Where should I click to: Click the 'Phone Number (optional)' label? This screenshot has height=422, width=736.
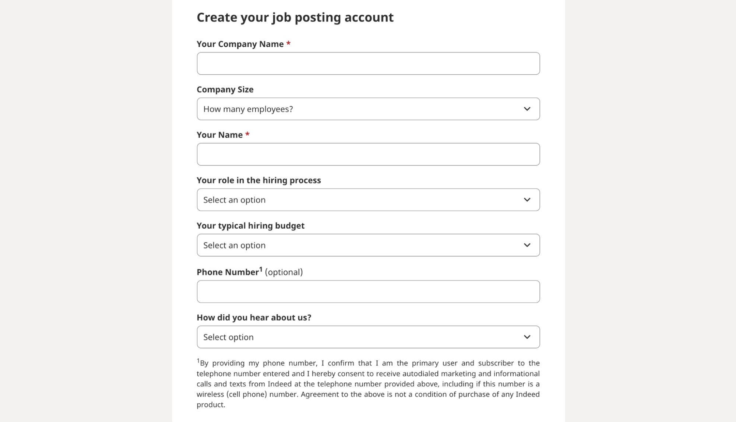[x=249, y=272]
